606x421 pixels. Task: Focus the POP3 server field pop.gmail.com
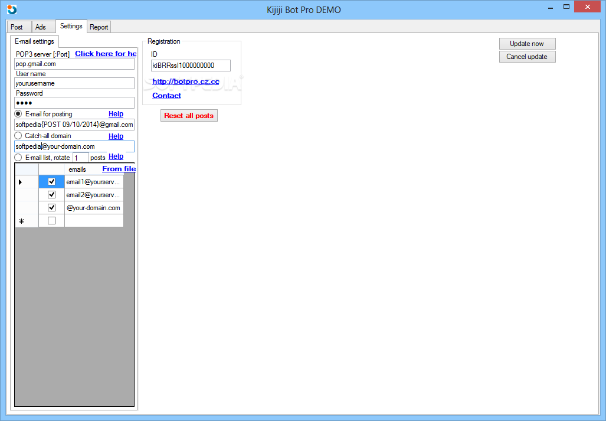74,64
